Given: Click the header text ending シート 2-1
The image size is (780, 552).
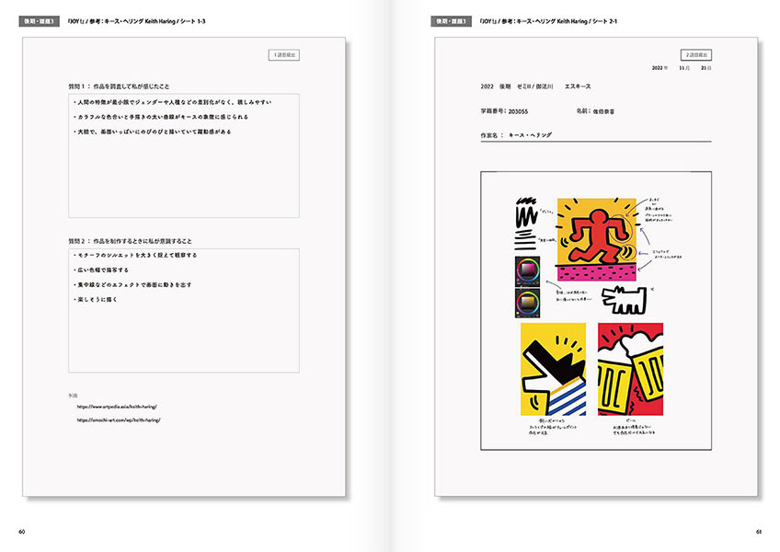Looking at the screenshot, I should point(549,21).
